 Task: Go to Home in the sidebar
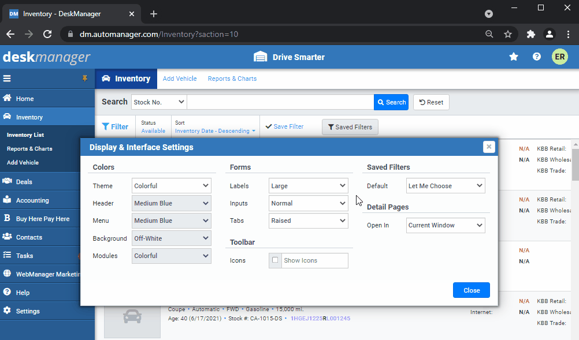[x=47, y=99]
